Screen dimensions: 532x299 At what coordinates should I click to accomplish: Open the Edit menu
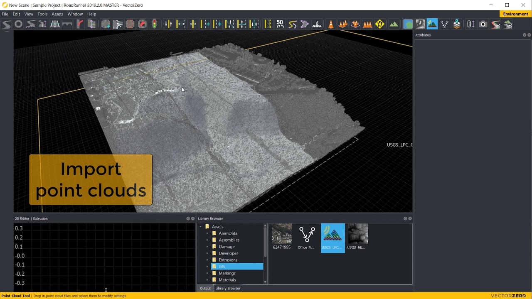[16, 14]
